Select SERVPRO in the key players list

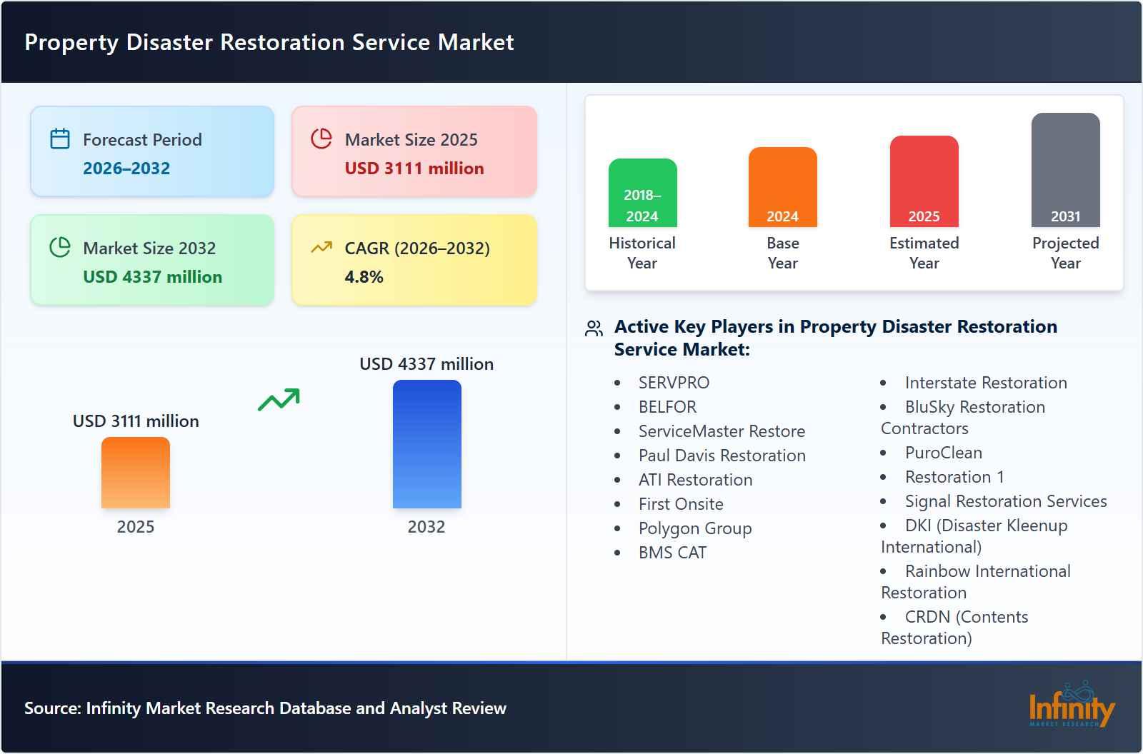[672, 383]
